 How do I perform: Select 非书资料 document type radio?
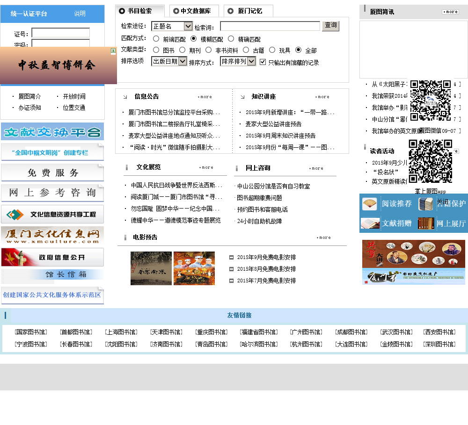click(209, 50)
